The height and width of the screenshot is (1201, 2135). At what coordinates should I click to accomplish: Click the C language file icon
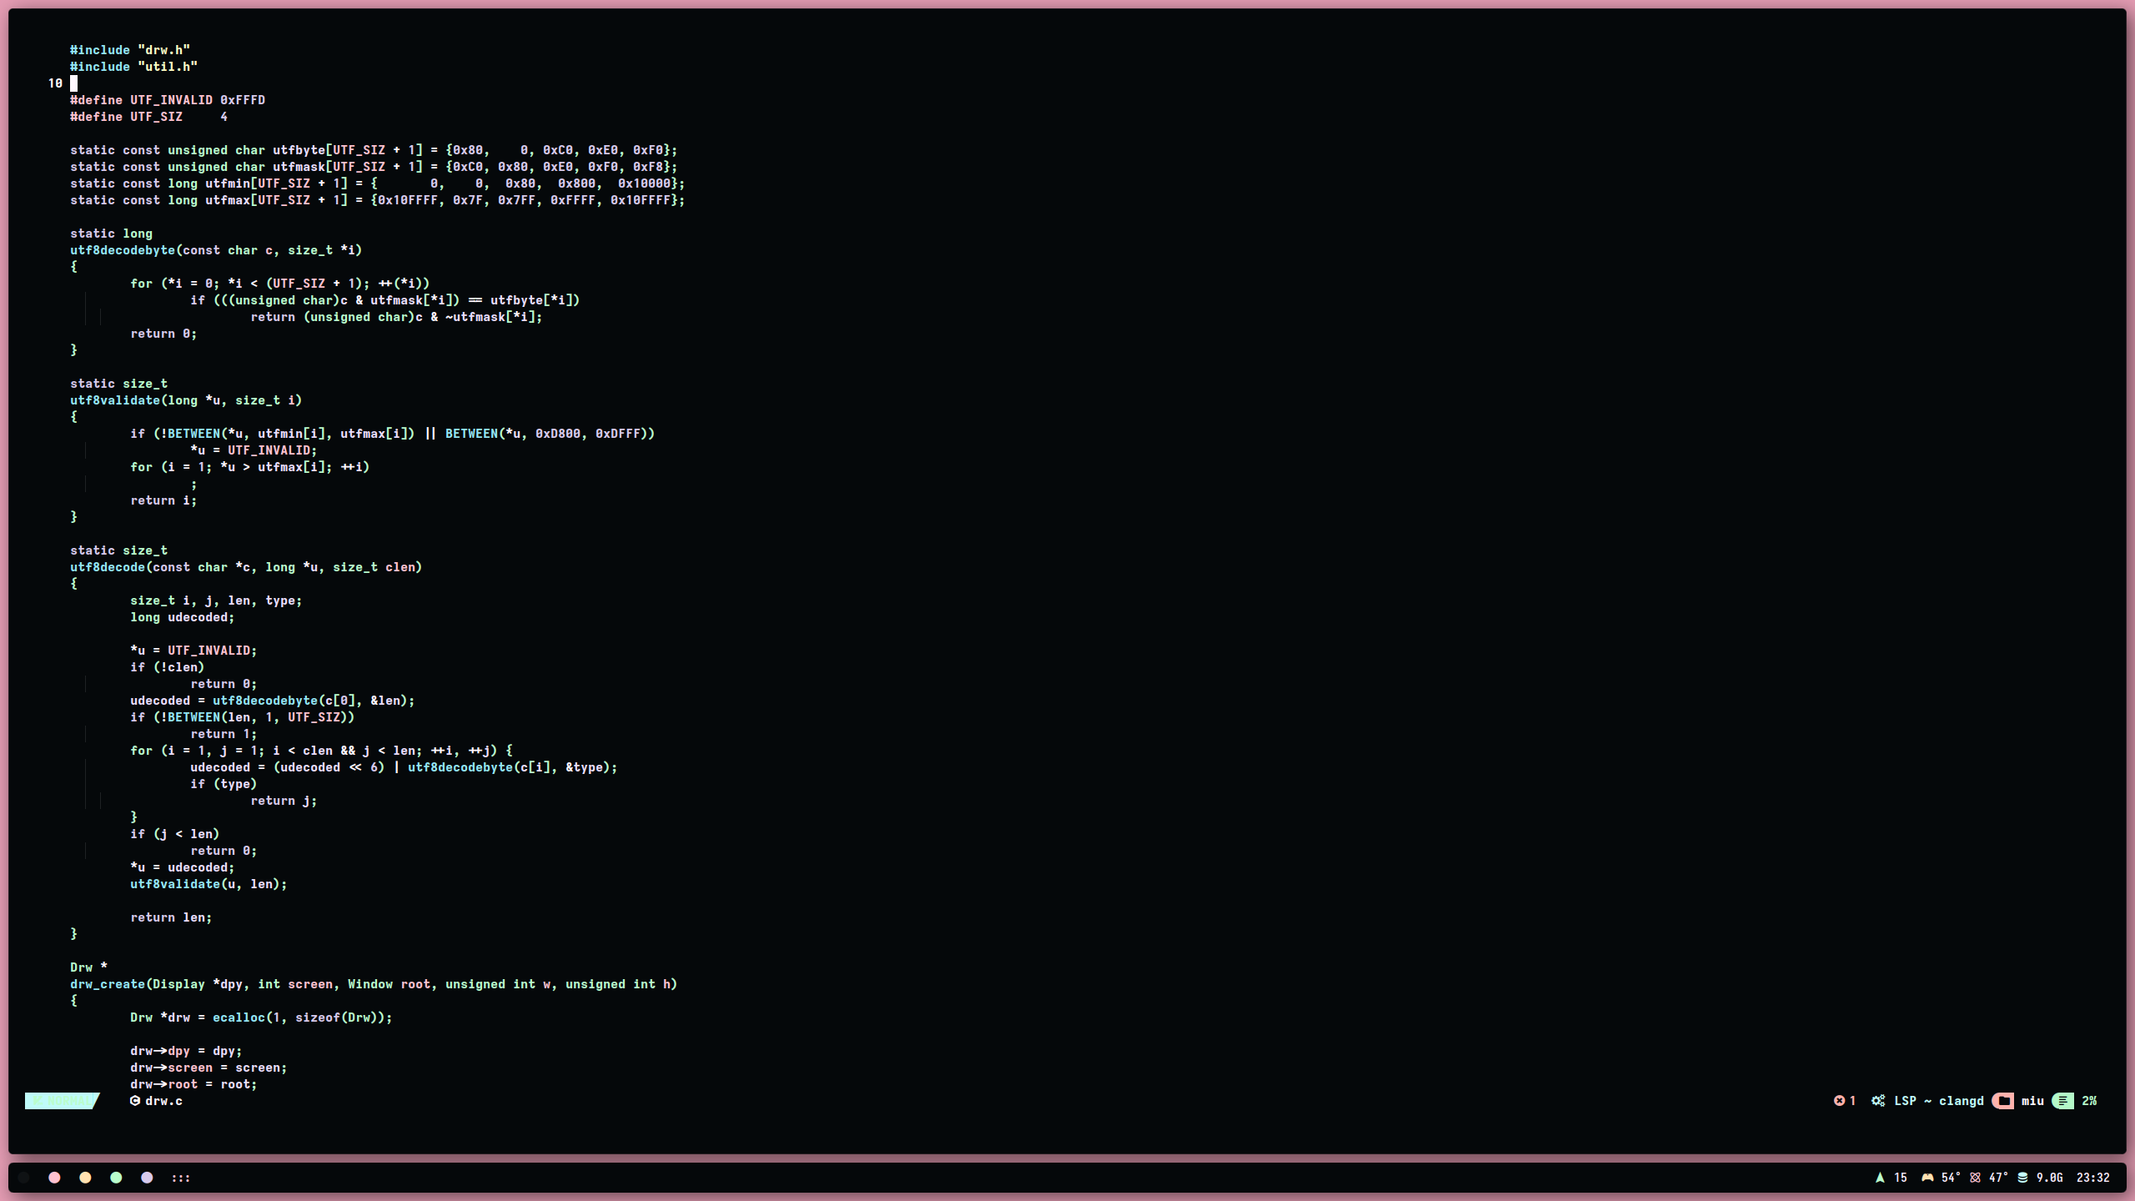[135, 1101]
